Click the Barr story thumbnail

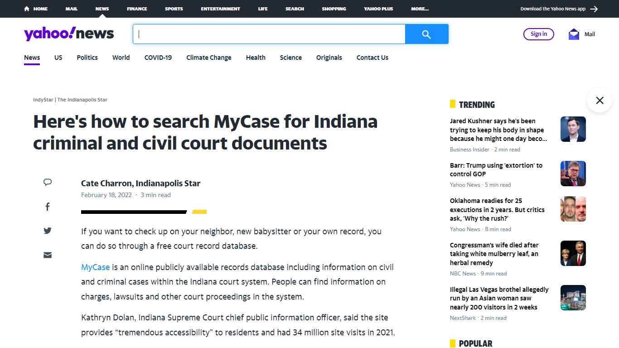point(573,174)
